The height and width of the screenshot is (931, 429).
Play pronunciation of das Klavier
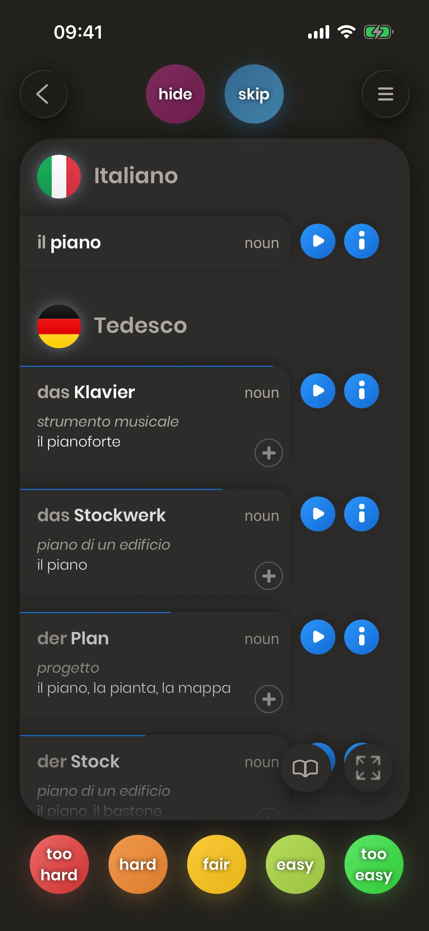[318, 391]
